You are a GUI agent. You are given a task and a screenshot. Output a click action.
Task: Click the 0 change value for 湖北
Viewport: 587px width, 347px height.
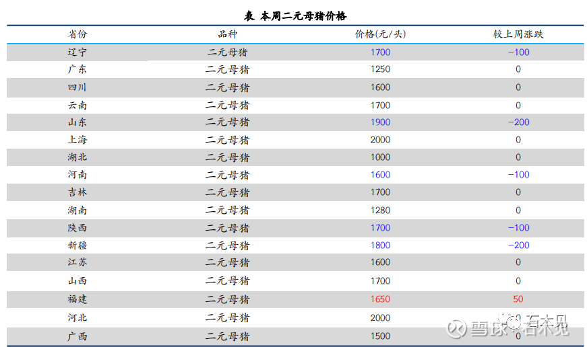pos(518,157)
